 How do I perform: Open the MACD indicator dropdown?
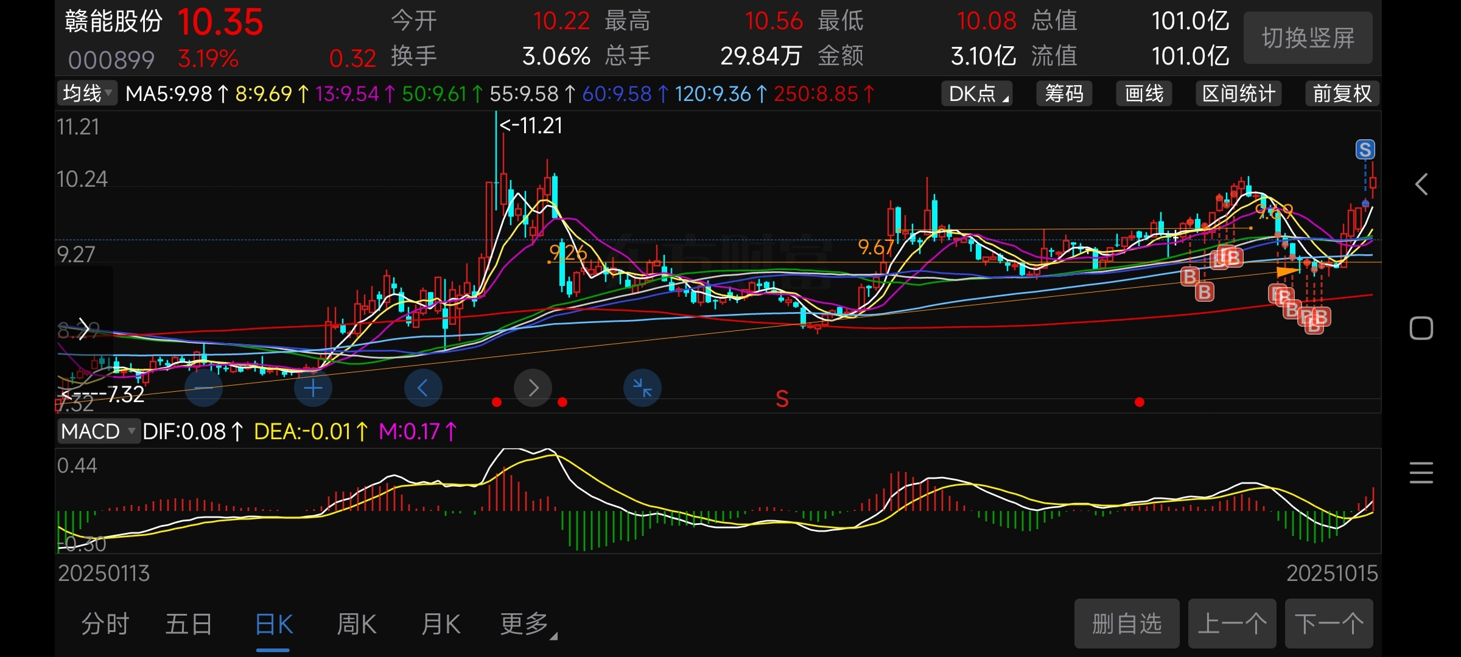98,431
